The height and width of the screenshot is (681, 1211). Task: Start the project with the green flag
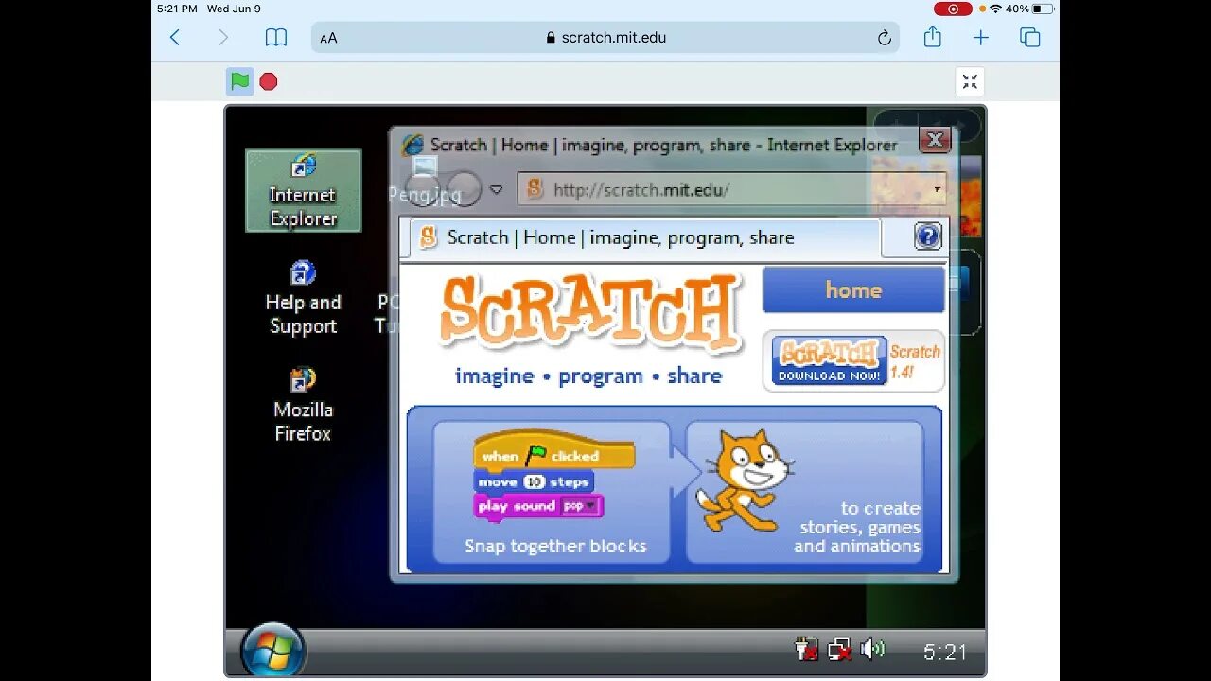tap(240, 81)
